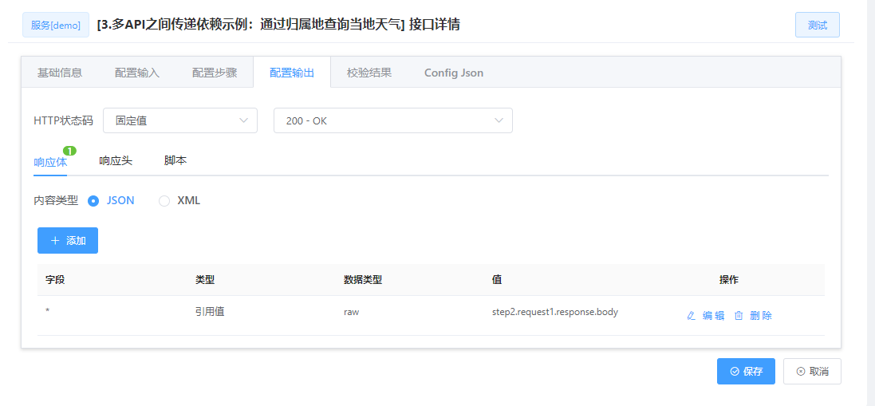Click the HTTP状态码 label
The height and width of the screenshot is (406, 875).
[63, 120]
